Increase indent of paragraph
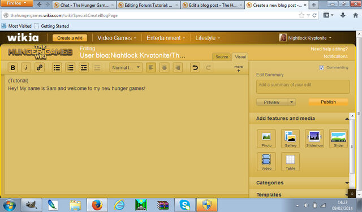 [x=84, y=68]
